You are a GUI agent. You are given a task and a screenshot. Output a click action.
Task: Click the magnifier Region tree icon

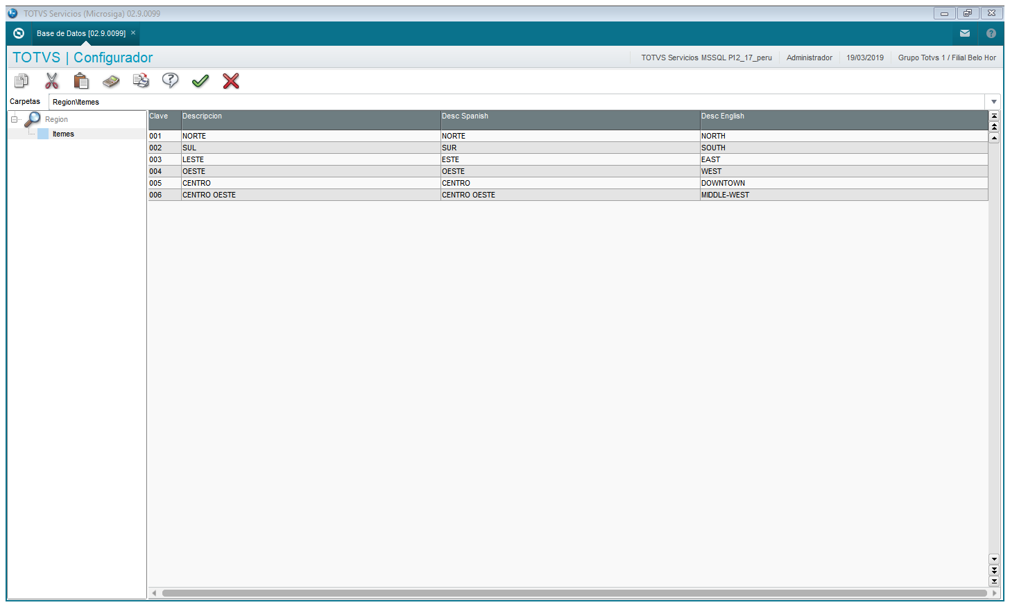pyautogui.click(x=33, y=119)
